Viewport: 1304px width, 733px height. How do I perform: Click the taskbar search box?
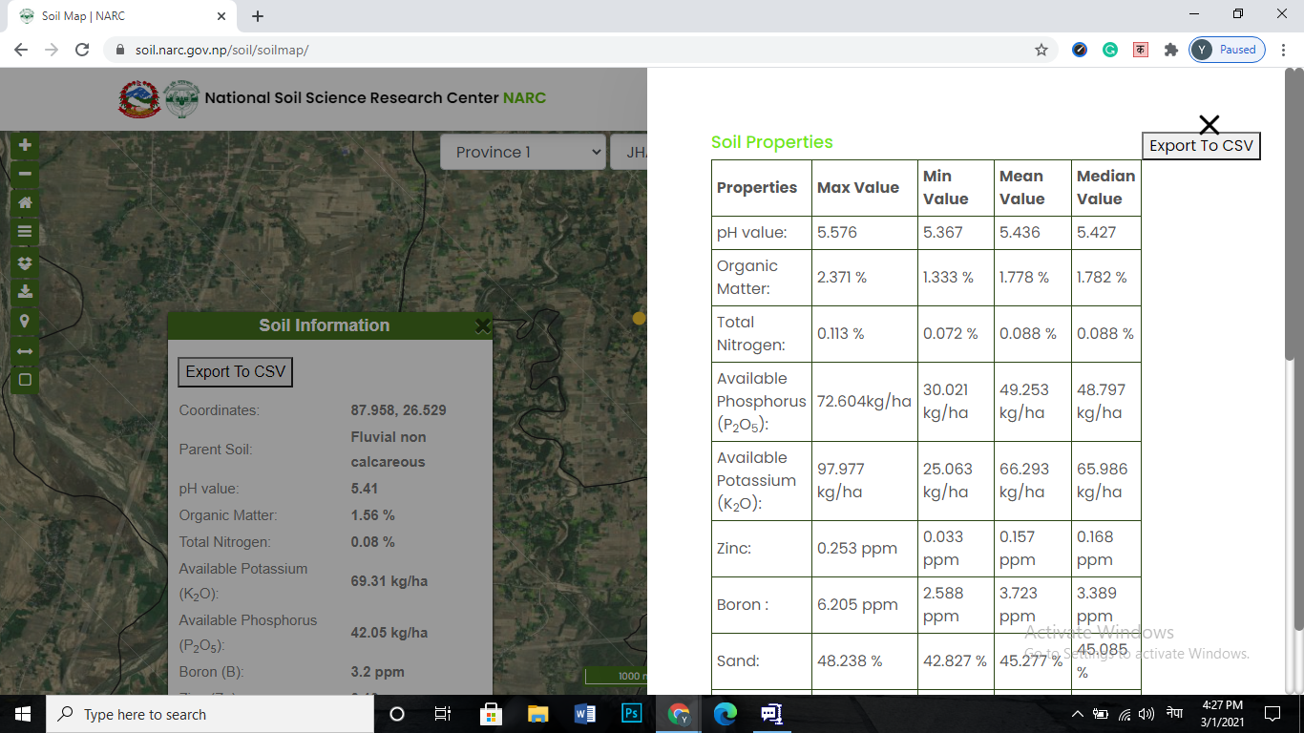210,714
